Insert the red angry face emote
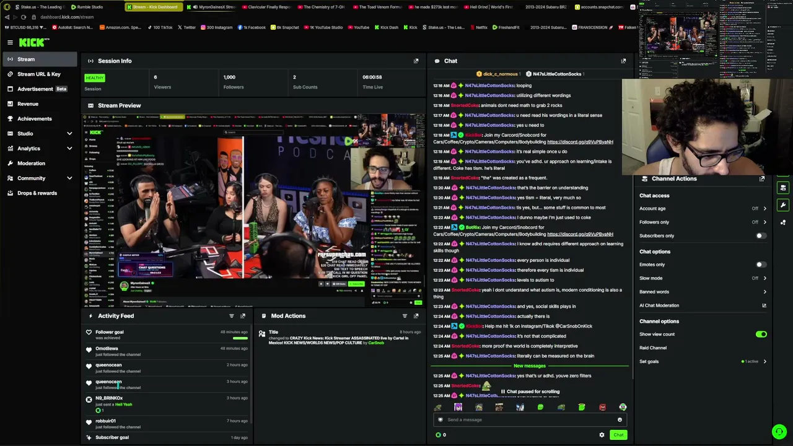The width and height of the screenshot is (793, 446). click(602, 407)
